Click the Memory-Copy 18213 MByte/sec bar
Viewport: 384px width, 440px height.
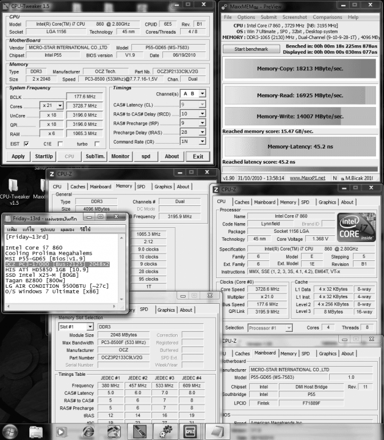click(x=300, y=68)
